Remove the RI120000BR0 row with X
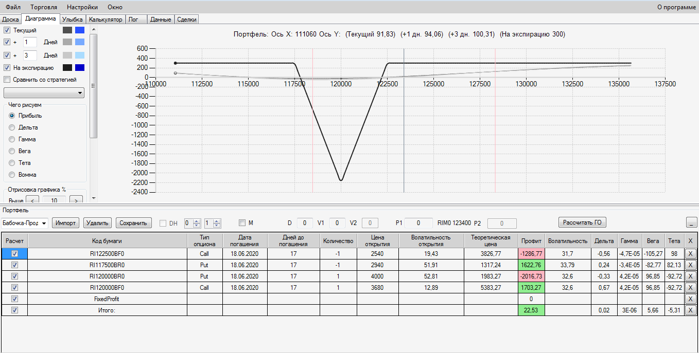This screenshot has width=699, height=353. point(690,276)
